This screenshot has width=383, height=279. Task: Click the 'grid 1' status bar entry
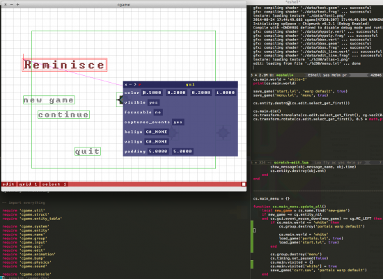point(28,184)
